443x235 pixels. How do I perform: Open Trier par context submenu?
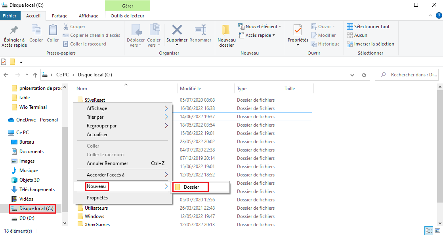(122, 117)
